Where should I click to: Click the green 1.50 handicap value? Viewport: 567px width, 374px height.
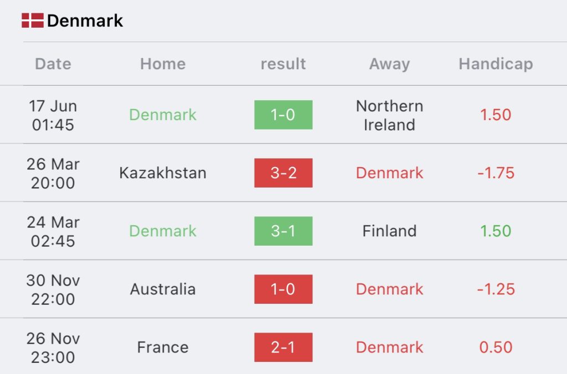tap(496, 231)
